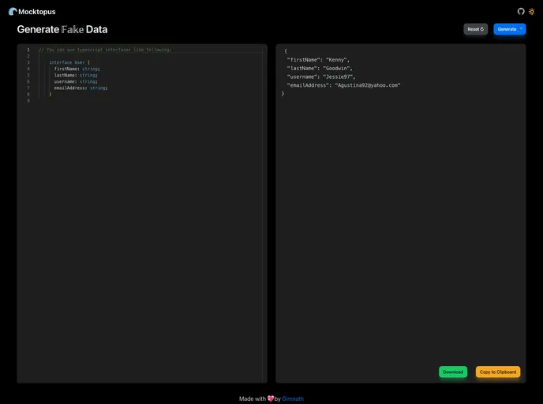Click the Mocktopus title text
The height and width of the screenshot is (404, 543).
[x=37, y=12]
